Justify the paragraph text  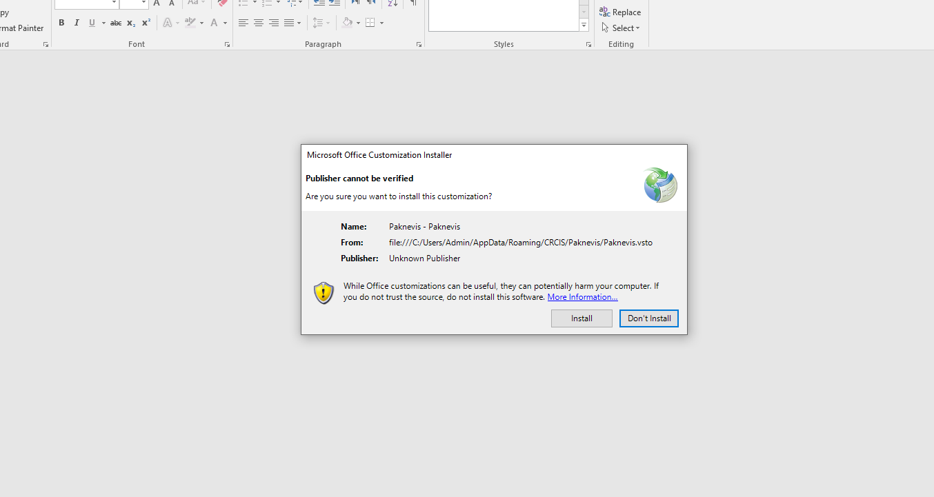point(289,23)
